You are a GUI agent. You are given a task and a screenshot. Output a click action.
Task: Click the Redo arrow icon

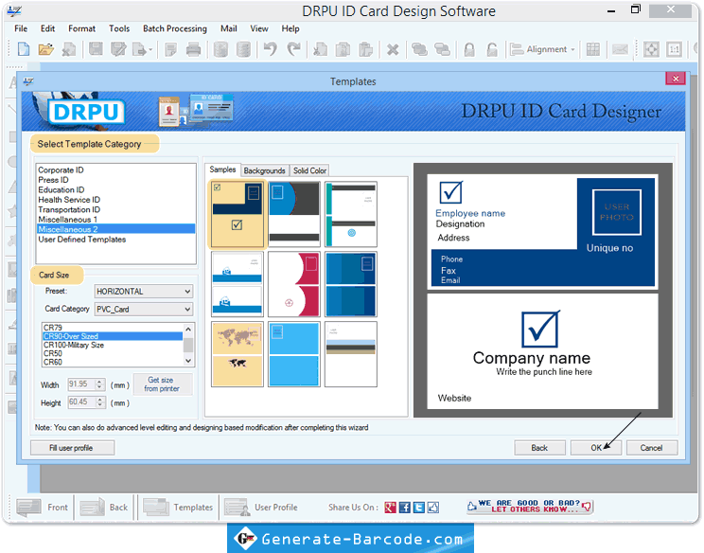(293, 49)
